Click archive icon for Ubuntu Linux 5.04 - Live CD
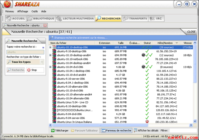199x140 pixels. (54, 102)
